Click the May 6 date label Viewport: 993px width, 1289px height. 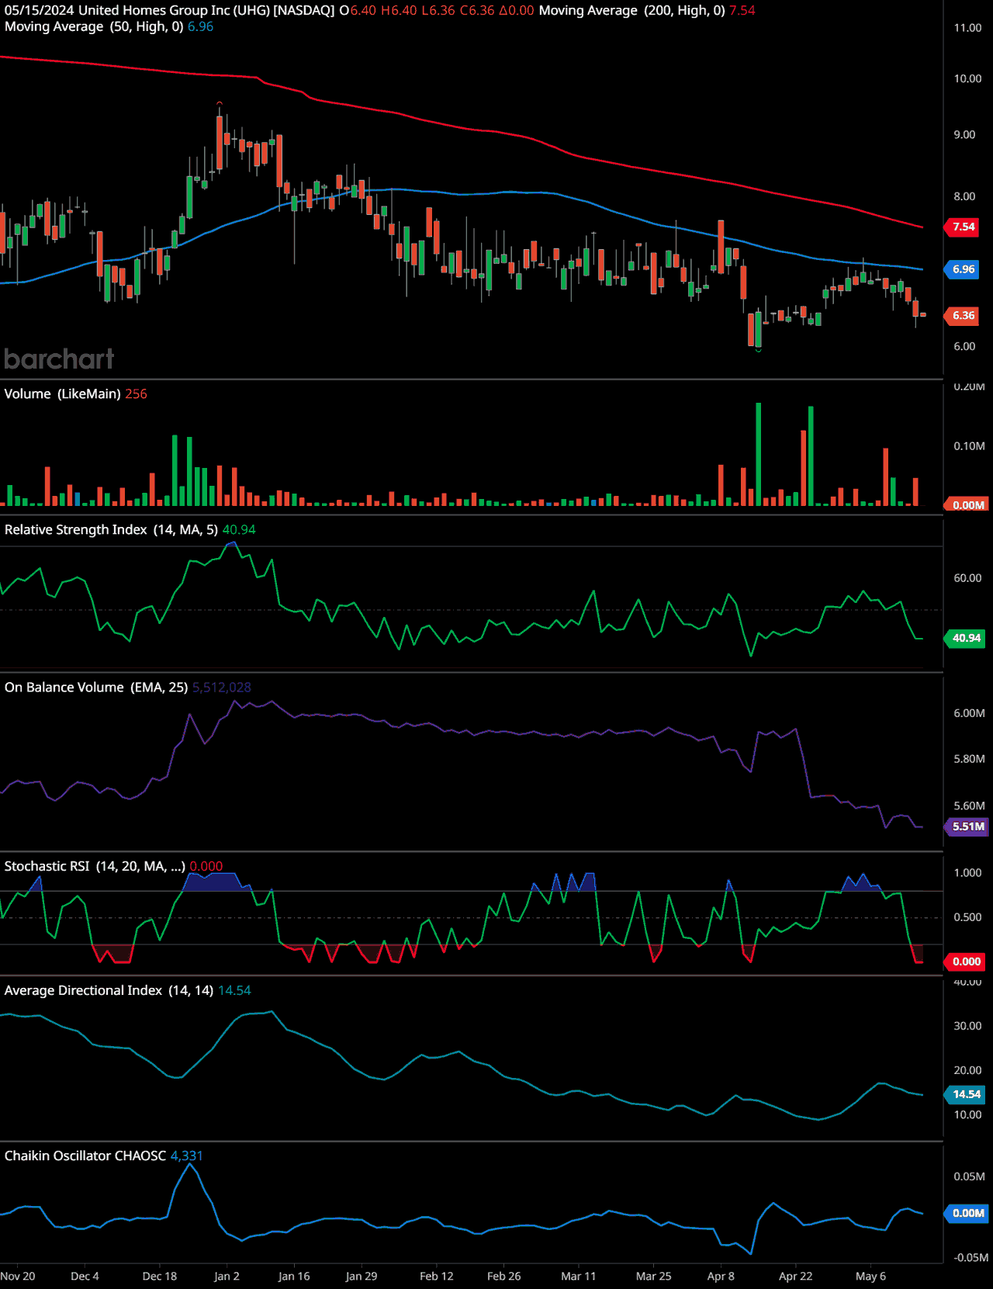click(870, 1277)
